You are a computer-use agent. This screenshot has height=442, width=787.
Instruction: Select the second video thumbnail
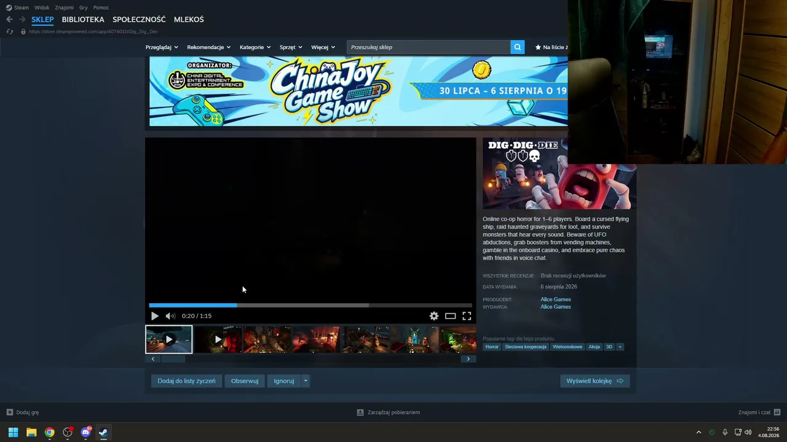[218, 339]
